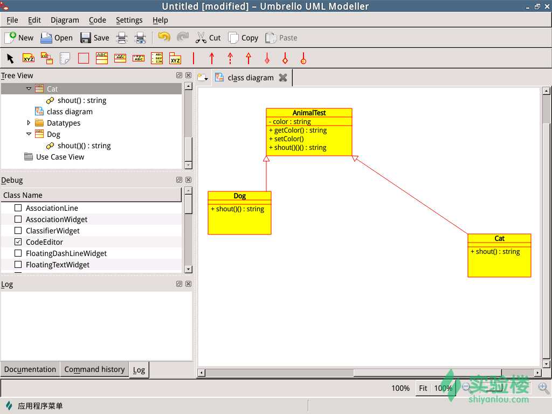Click the 100% zoom button
The width and height of the screenshot is (552, 414).
click(x=443, y=388)
